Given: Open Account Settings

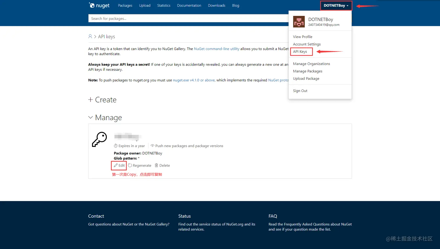Looking at the screenshot, I should [307, 44].
